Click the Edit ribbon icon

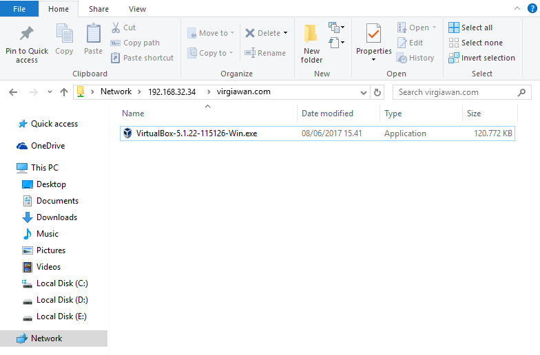(x=402, y=43)
